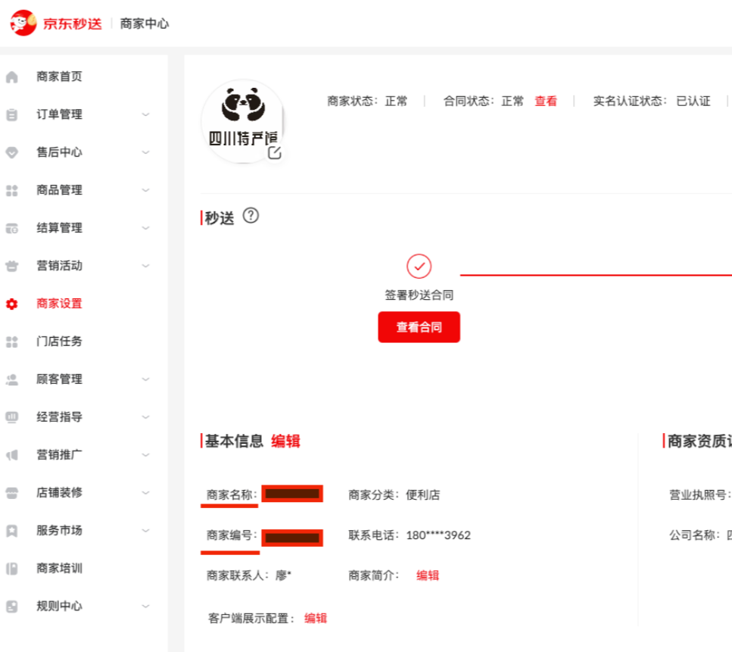
Task: Click the book icon beside 商家培训
Action: pos(11,569)
